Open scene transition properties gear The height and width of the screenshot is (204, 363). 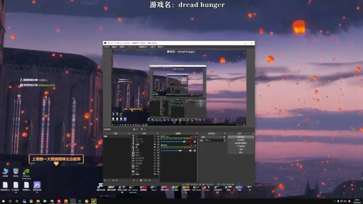(224, 137)
